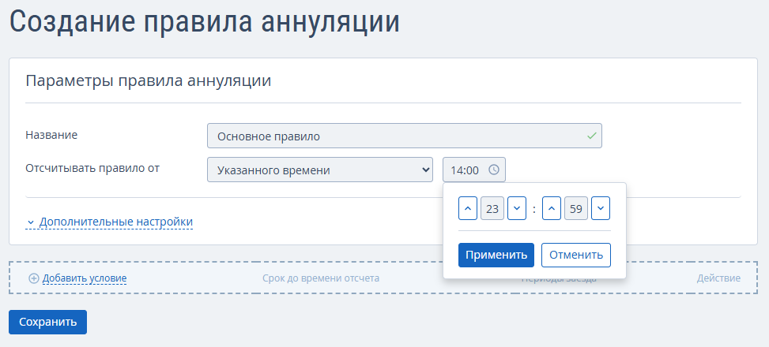Click the Действие column label

[x=718, y=278]
